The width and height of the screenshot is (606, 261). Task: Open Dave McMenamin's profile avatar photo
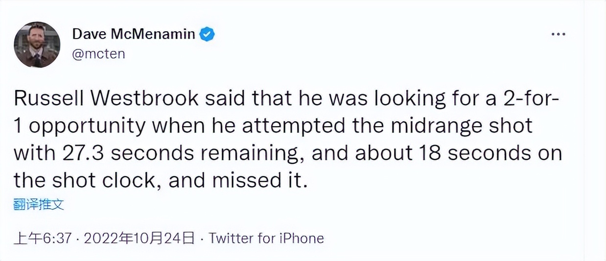(37, 44)
